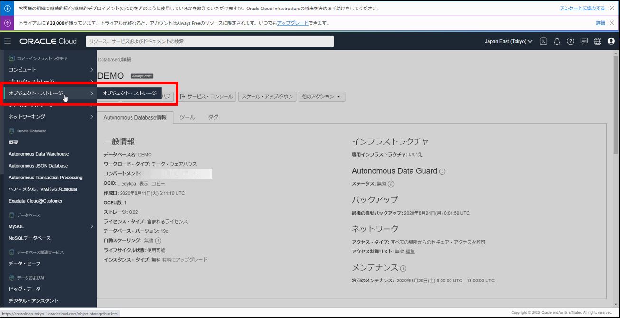
Task: Open the help question mark icon
Action: [571, 41]
